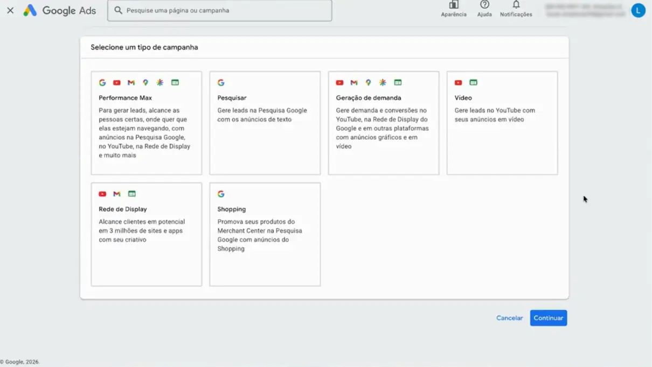Click Google icon in Pesquisar card
652x367 pixels.
[x=221, y=82]
